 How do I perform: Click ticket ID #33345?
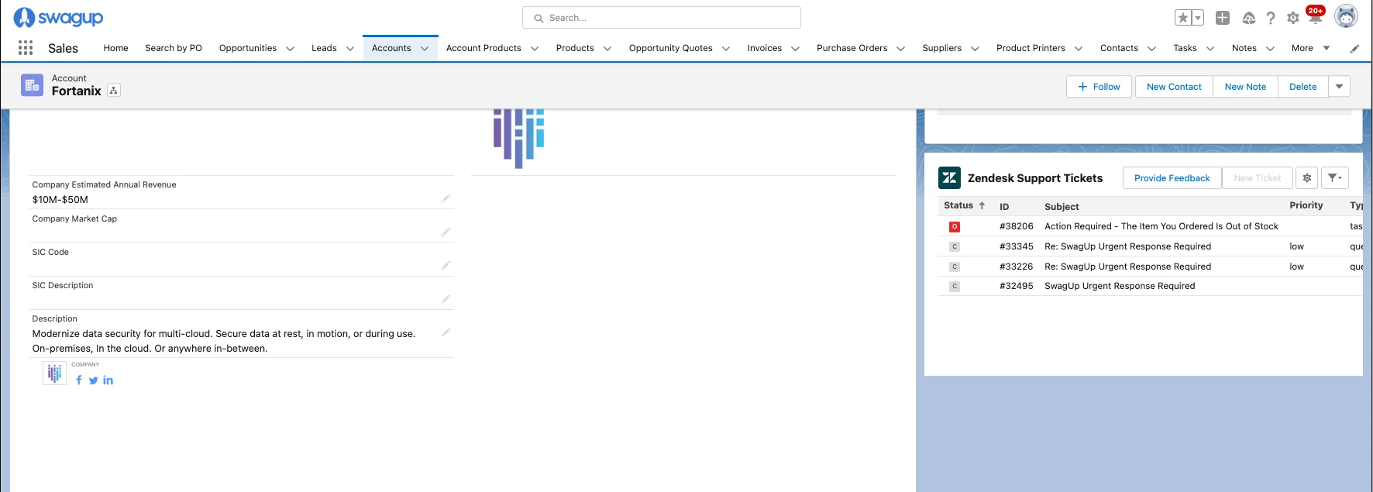(1016, 246)
